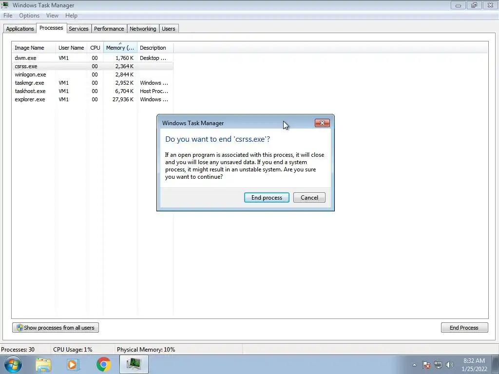This screenshot has height=374, width=499.
Task: Click Task Manager title bar icon
Action: tap(5, 5)
